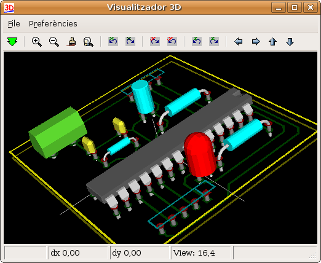
Task: Click the first Z rotation icon
Action: click(x=197, y=41)
